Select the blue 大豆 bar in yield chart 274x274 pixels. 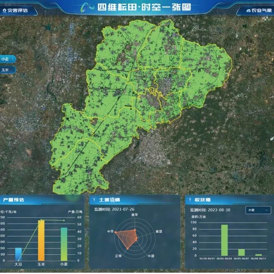tap(18, 254)
